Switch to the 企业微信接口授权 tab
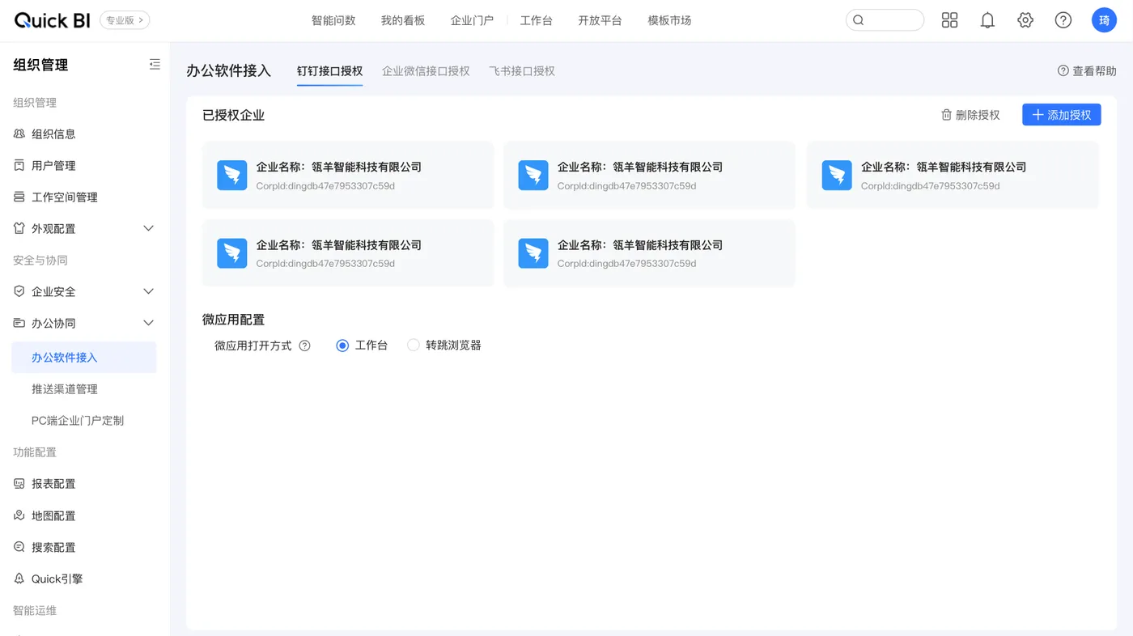Viewport: 1133px width, 636px height. click(x=426, y=71)
